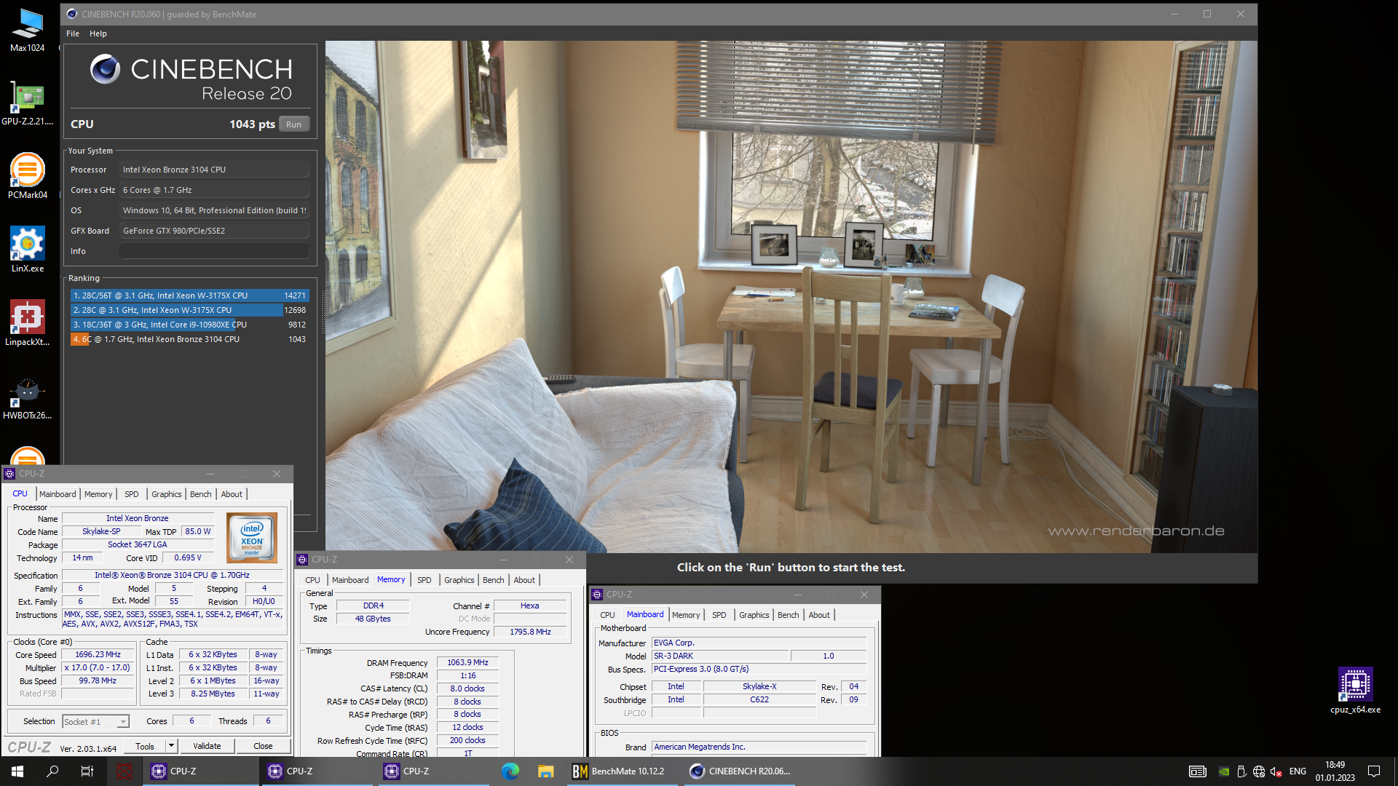Image resolution: width=1398 pixels, height=786 pixels.
Task: Switch to CPU tab in CPU-Z memory window
Action: coord(312,580)
